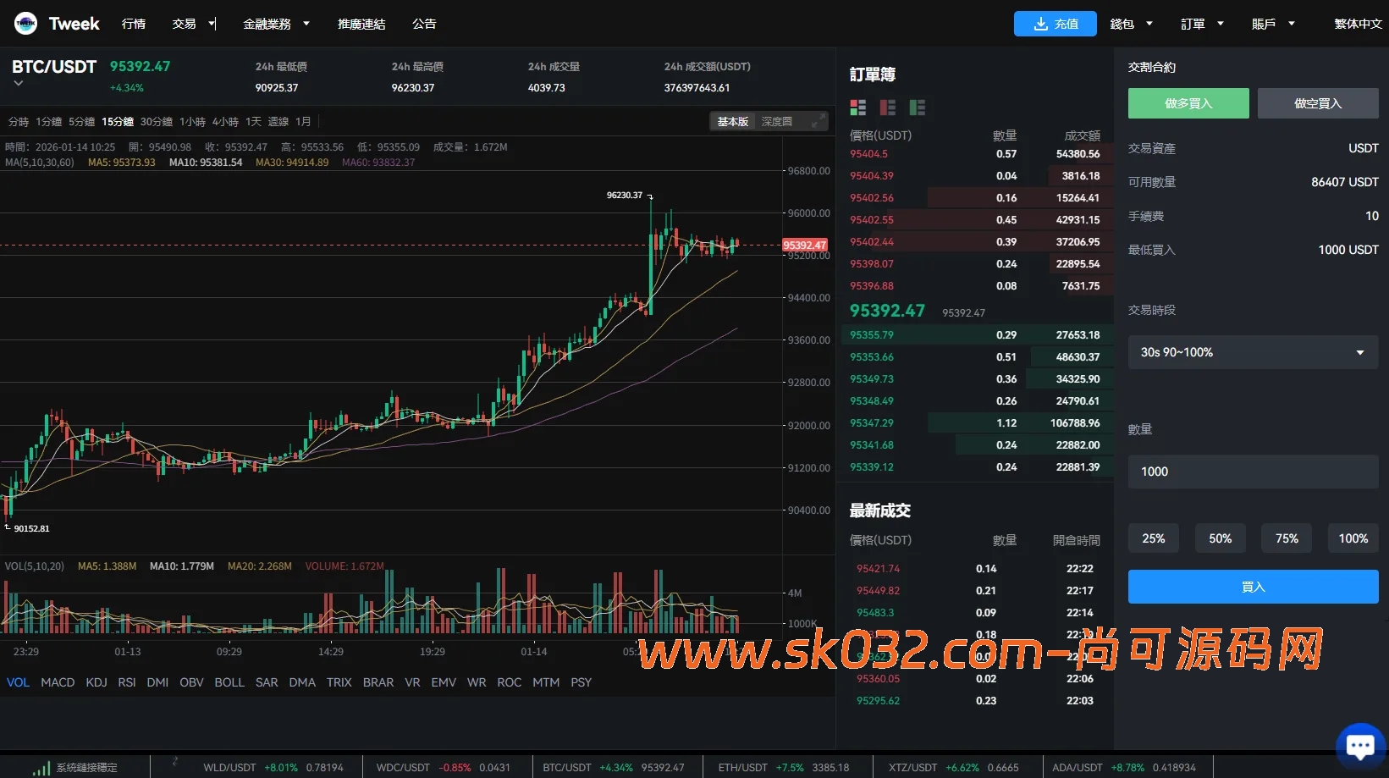Screen dimensions: 1389x778
Task: Select the 25% quick amount option
Action: point(1153,538)
